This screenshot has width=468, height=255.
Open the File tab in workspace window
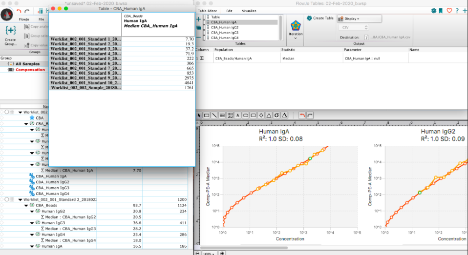click(x=41, y=20)
